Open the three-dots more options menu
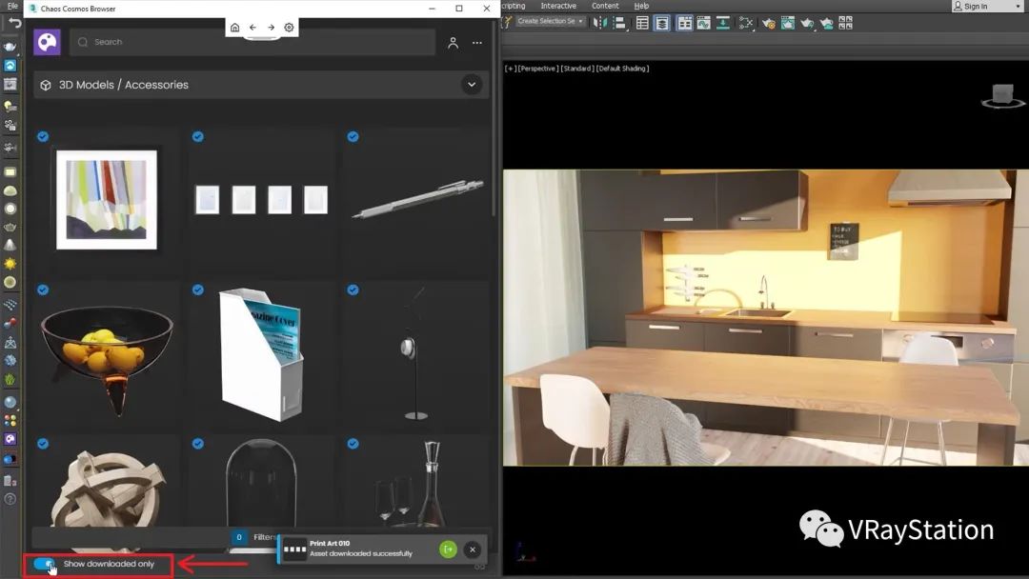 coord(477,43)
